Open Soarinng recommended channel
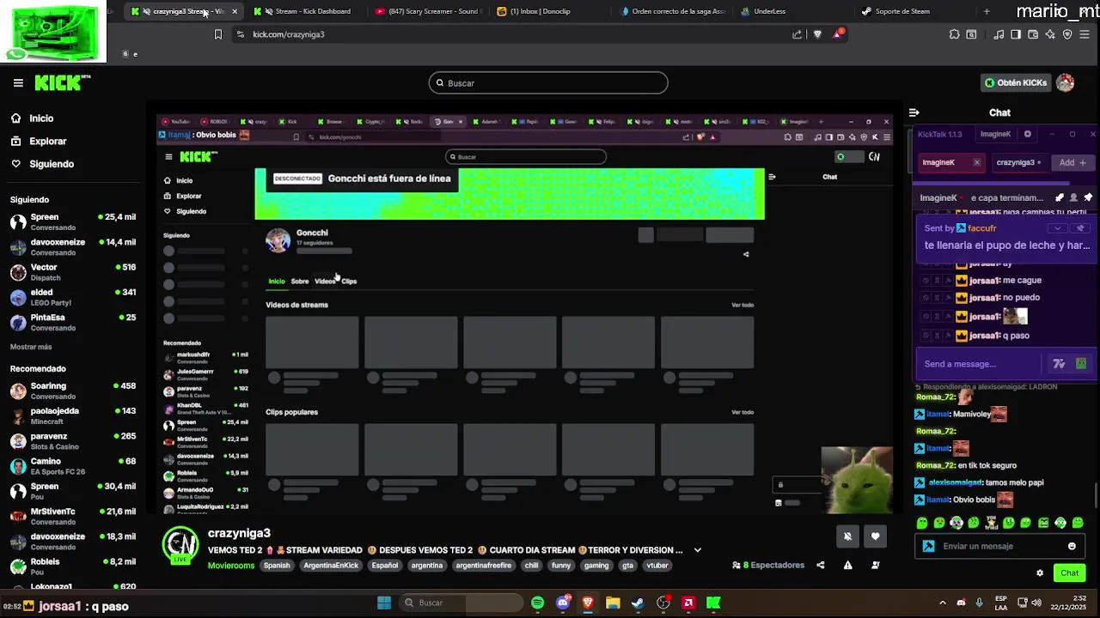The height and width of the screenshot is (618, 1100). (73, 391)
